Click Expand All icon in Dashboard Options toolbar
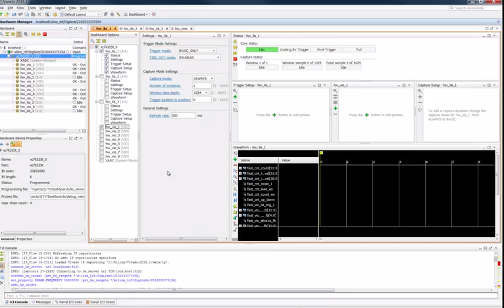Screen dimensions: 504x308 104,41
